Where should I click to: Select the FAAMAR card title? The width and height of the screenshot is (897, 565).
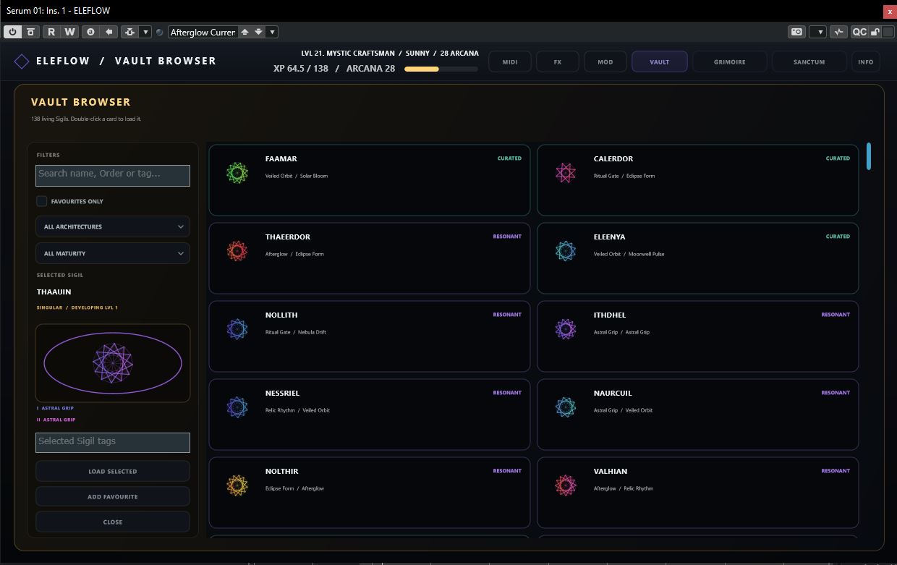pos(281,158)
